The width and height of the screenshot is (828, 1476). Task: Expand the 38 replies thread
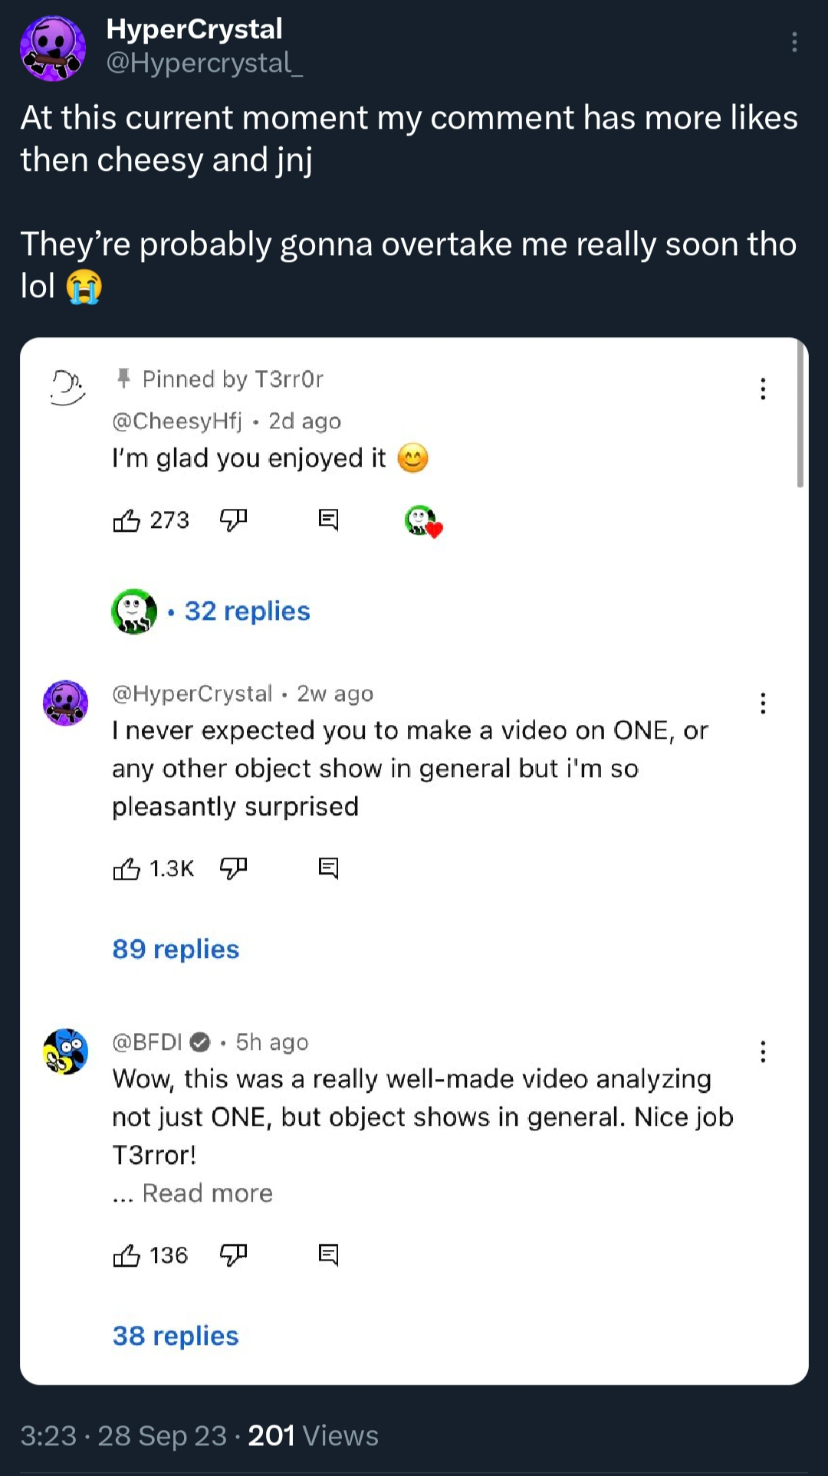click(x=175, y=1336)
